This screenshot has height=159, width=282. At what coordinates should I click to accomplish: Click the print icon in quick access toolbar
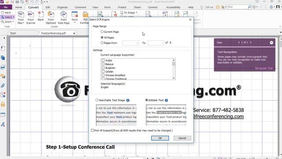[x=17, y=2]
